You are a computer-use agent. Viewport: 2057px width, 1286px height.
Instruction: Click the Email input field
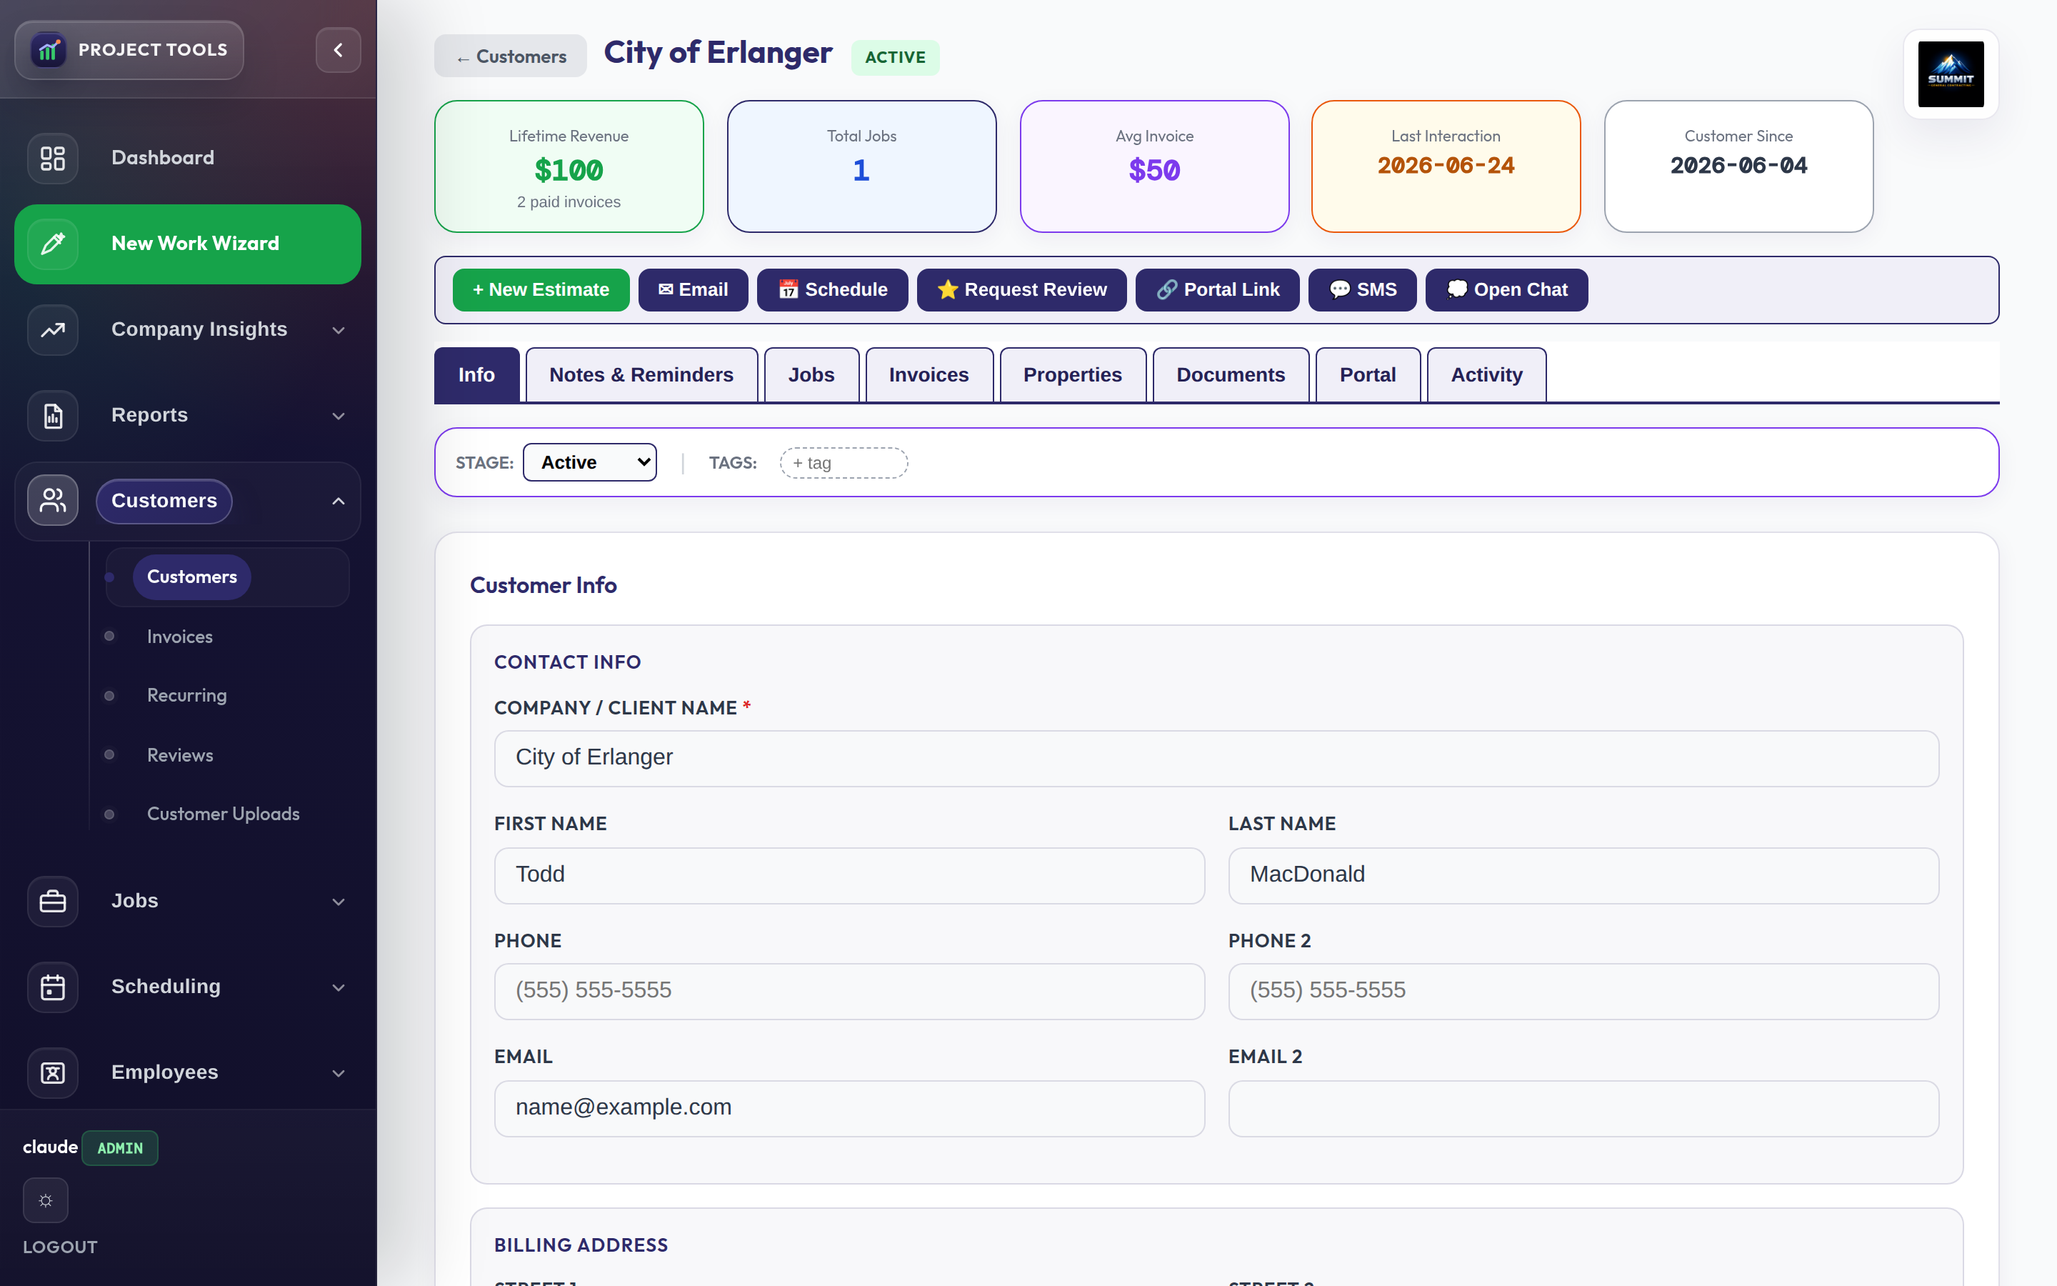coord(849,1108)
